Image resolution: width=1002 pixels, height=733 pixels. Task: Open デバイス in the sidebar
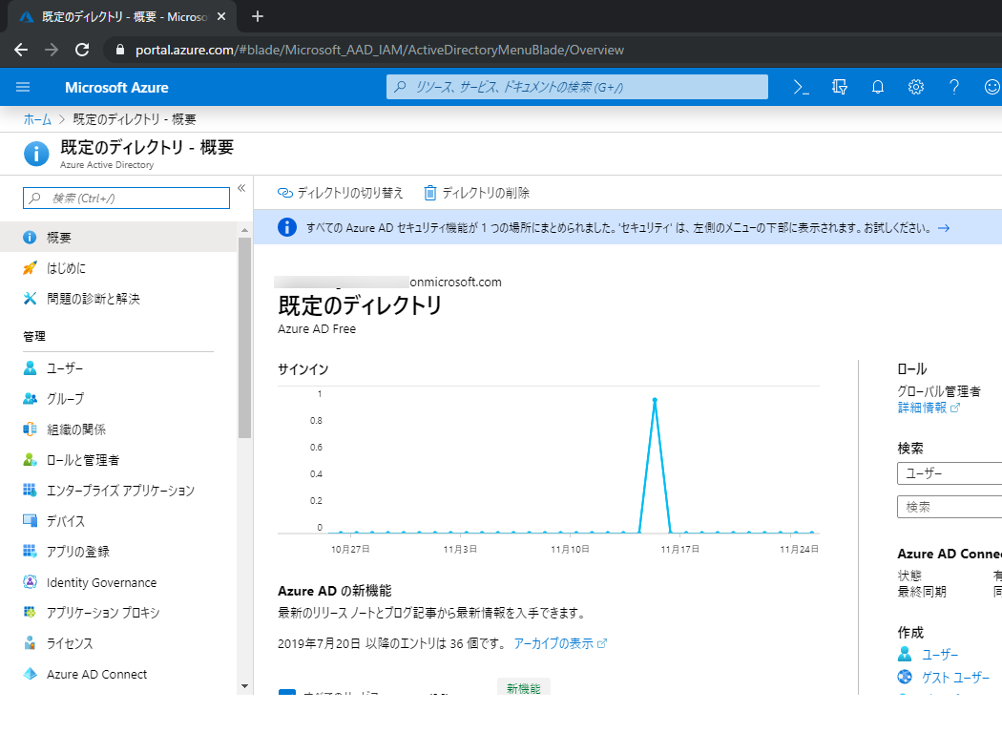tap(118, 521)
